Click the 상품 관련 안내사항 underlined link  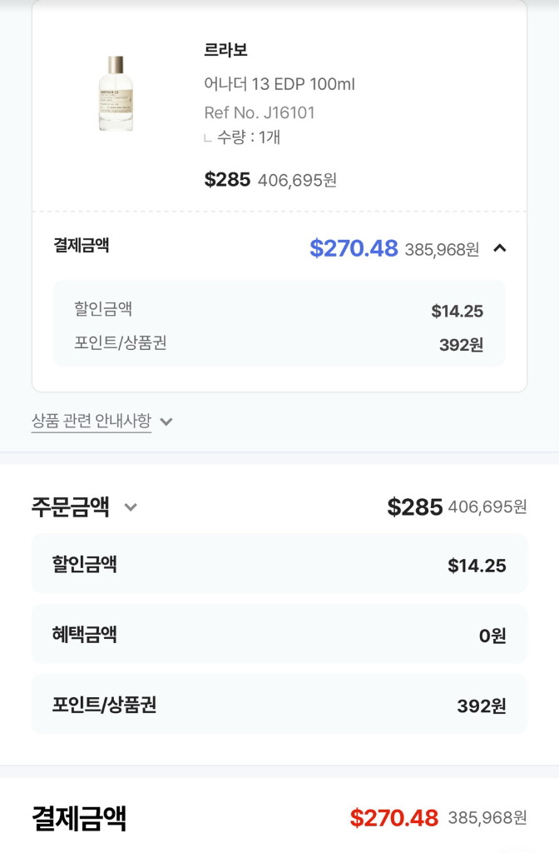[x=92, y=422]
